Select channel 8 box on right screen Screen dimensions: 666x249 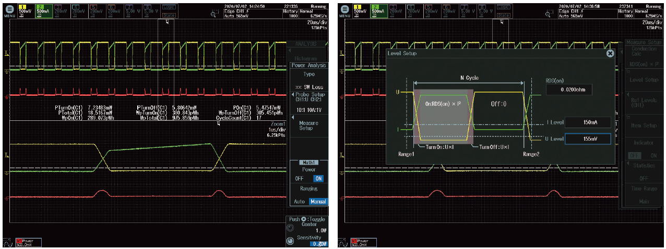click(x=486, y=11)
